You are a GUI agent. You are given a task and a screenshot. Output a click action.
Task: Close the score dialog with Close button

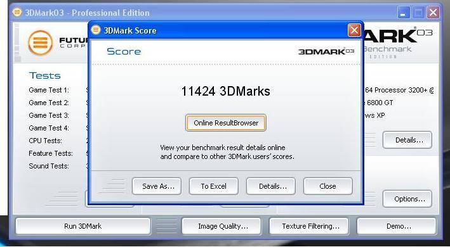click(x=328, y=186)
